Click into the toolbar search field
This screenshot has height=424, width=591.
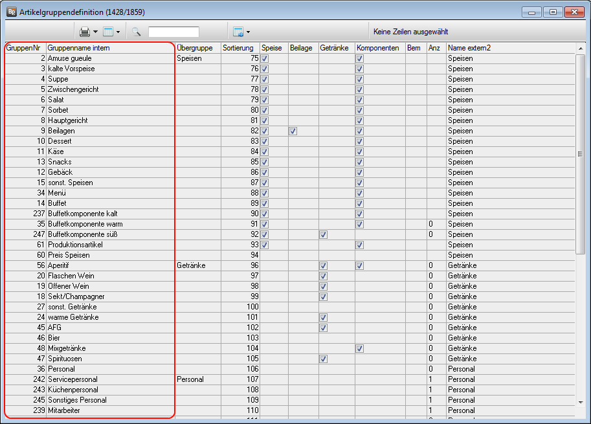tap(173, 32)
